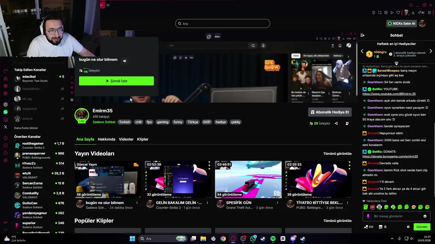Open rootthegamer in recommended channels

coord(39,145)
